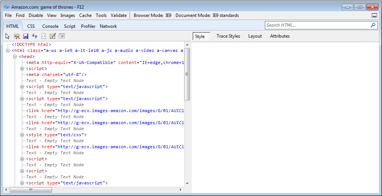The width and height of the screenshot is (382, 196).
Task: Click the clear browser cache icon
Action: click(x=17, y=36)
